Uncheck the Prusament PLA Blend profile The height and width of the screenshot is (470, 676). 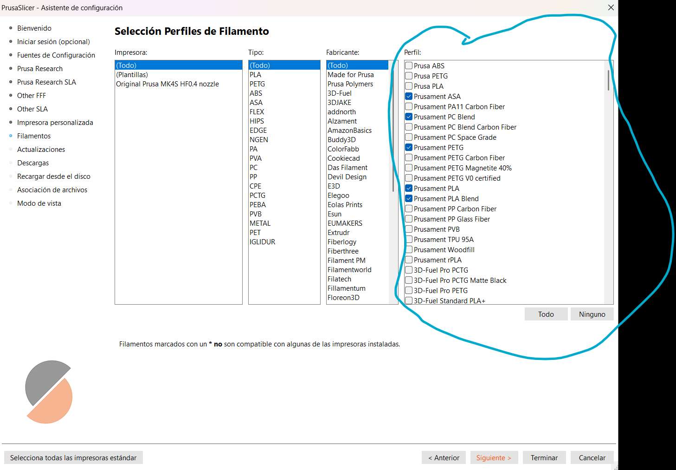[x=409, y=198]
